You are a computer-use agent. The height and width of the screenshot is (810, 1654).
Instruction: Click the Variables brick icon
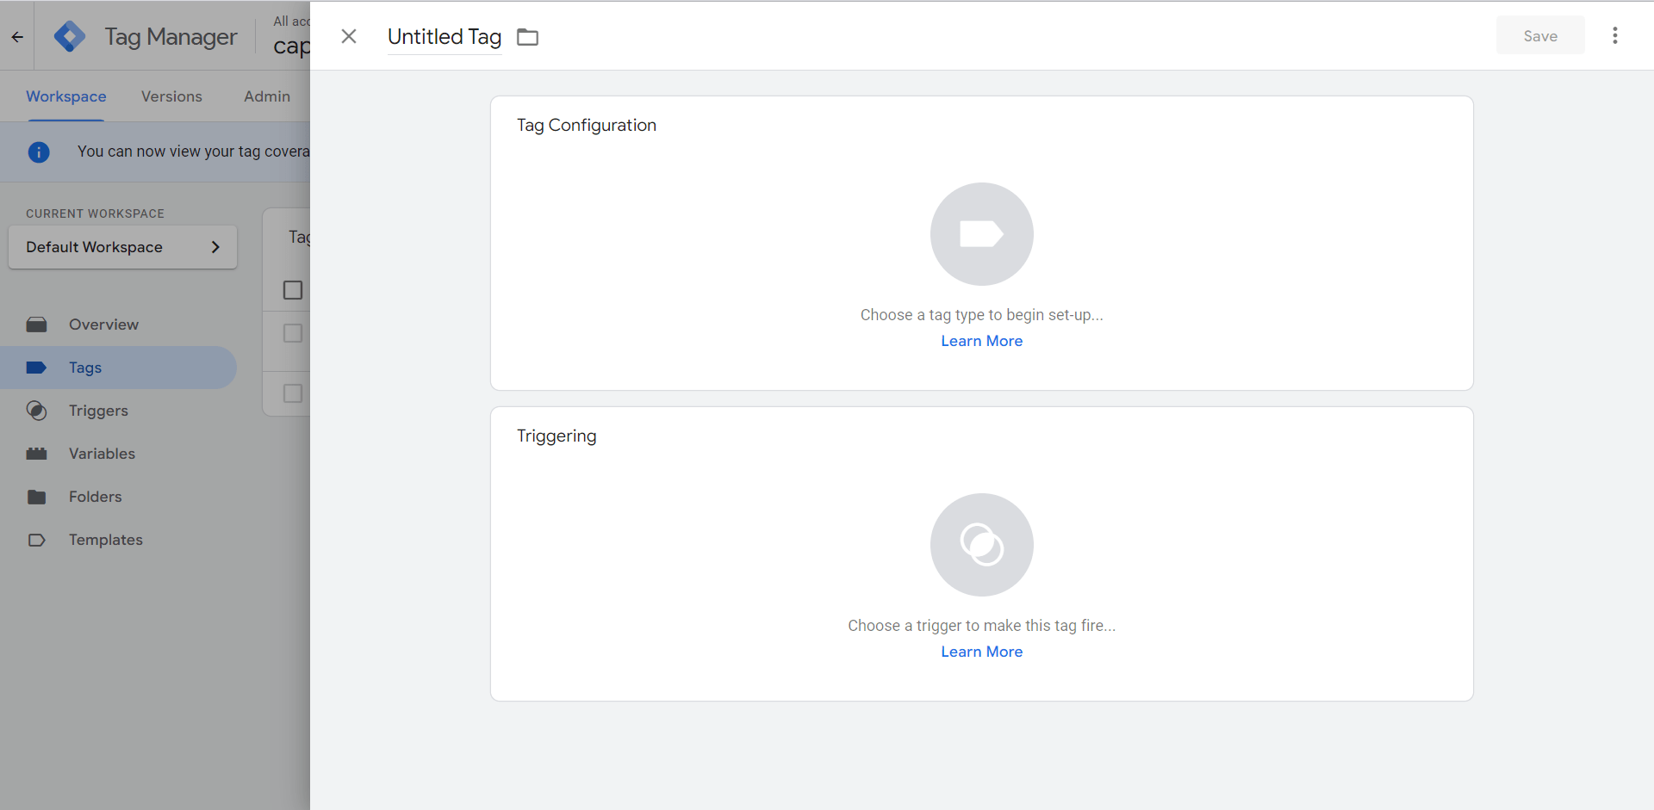click(x=36, y=454)
